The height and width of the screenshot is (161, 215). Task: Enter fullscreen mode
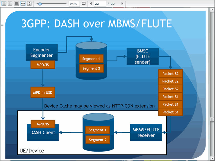(84, 4)
